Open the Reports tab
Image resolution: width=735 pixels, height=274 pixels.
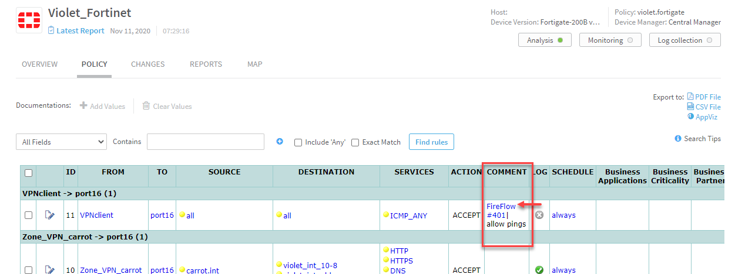tap(206, 64)
